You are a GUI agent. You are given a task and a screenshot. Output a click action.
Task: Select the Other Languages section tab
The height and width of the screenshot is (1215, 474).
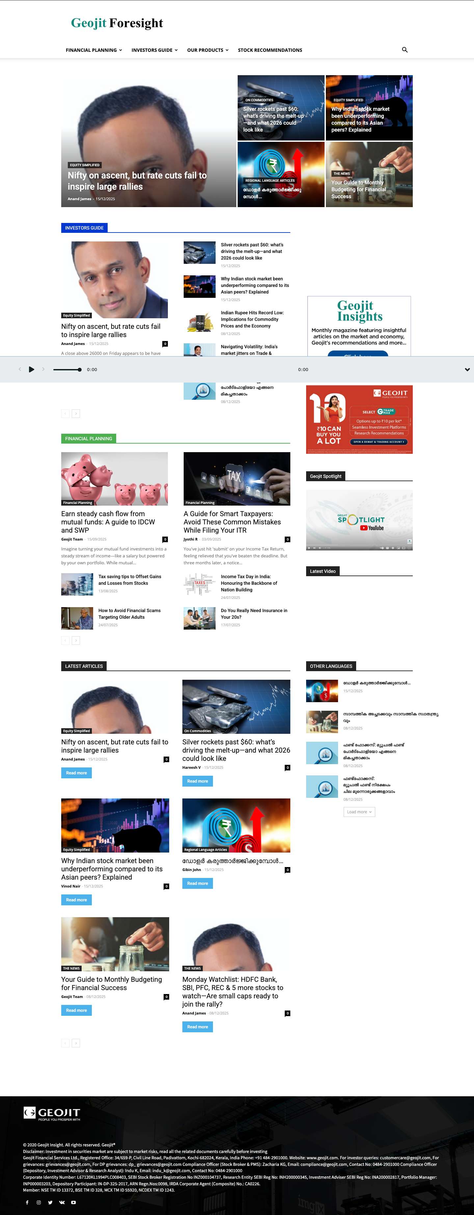(x=331, y=666)
